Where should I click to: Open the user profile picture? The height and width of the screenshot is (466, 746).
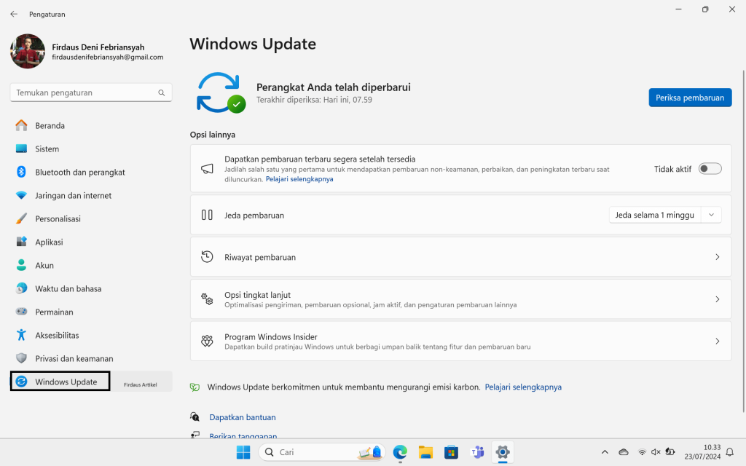click(28, 52)
